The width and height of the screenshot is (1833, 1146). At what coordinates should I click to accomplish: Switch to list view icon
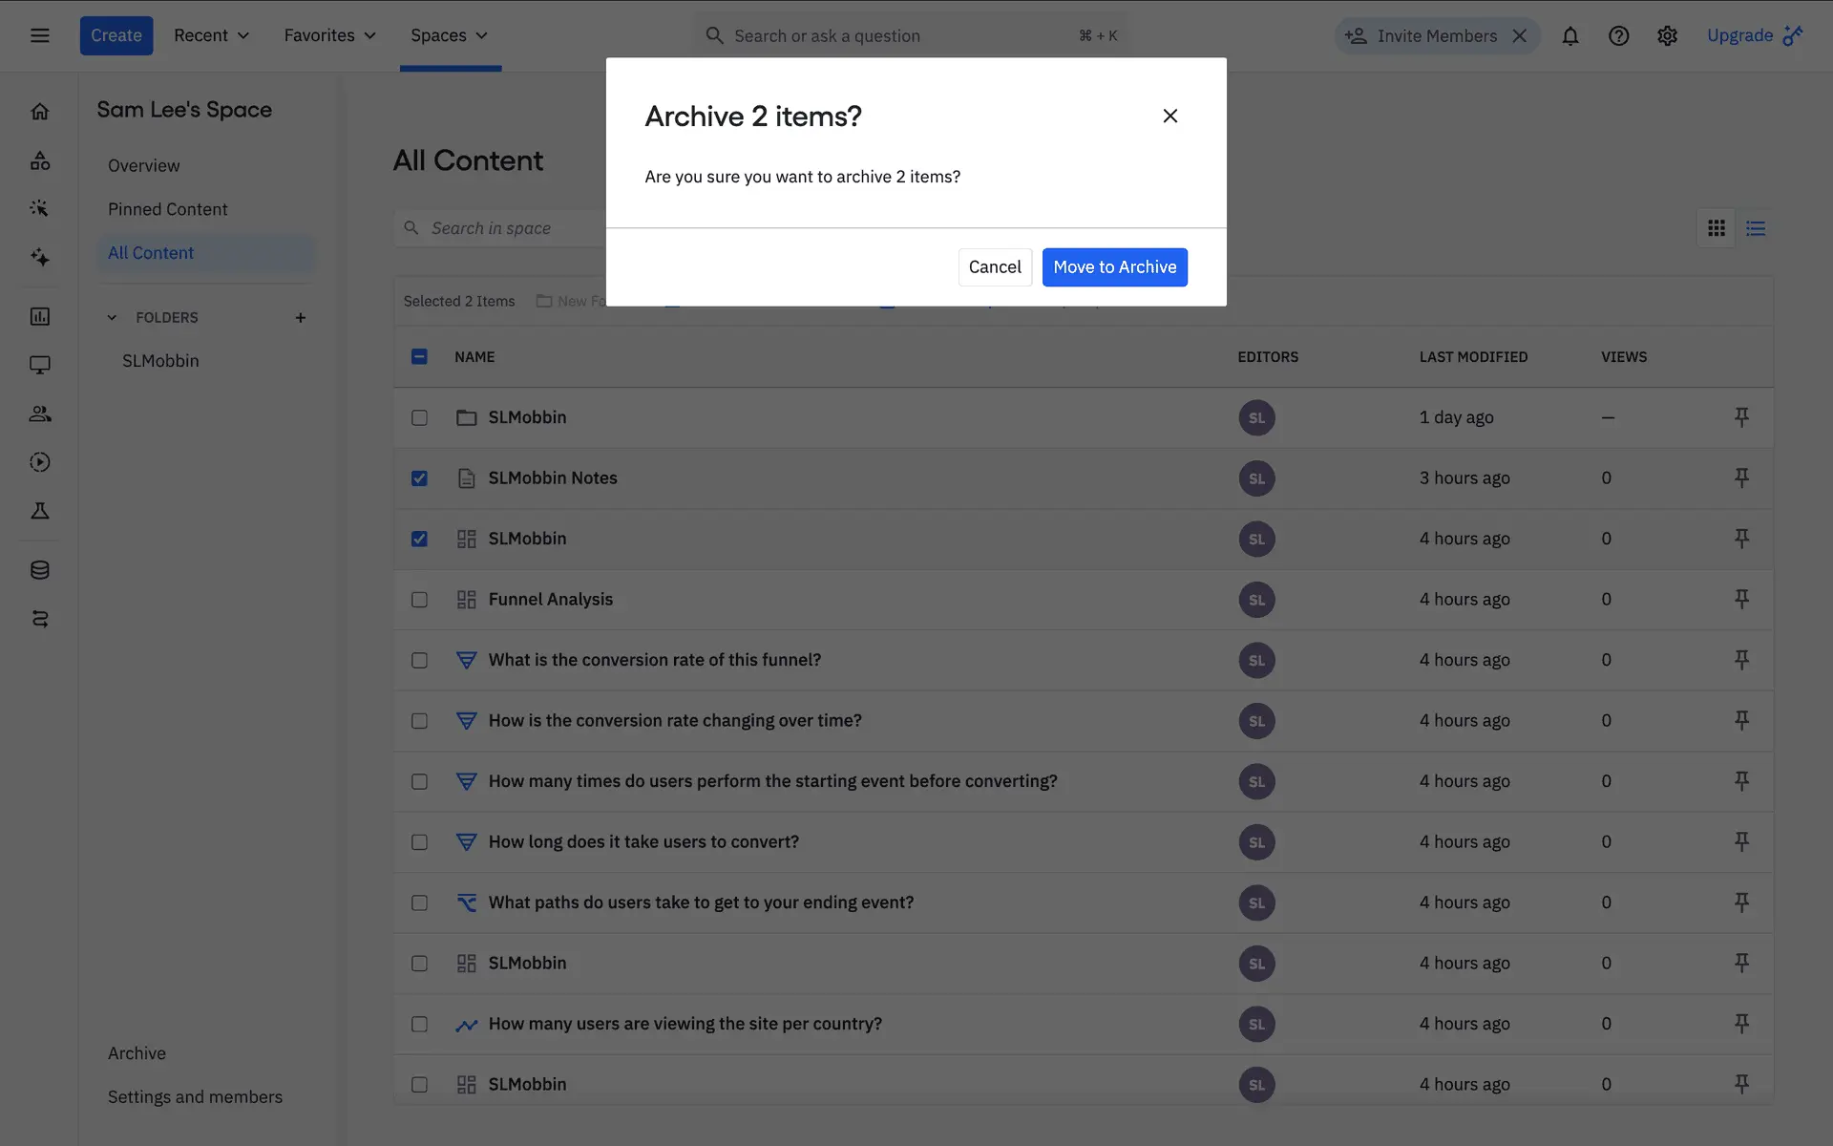tap(1755, 228)
